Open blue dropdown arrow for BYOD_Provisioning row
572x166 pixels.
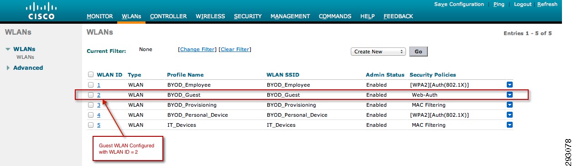point(510,105)
